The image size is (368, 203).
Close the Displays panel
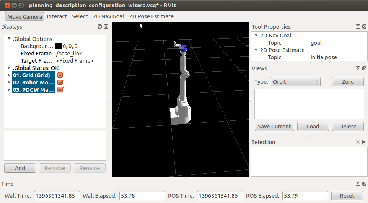click(106, 27)
